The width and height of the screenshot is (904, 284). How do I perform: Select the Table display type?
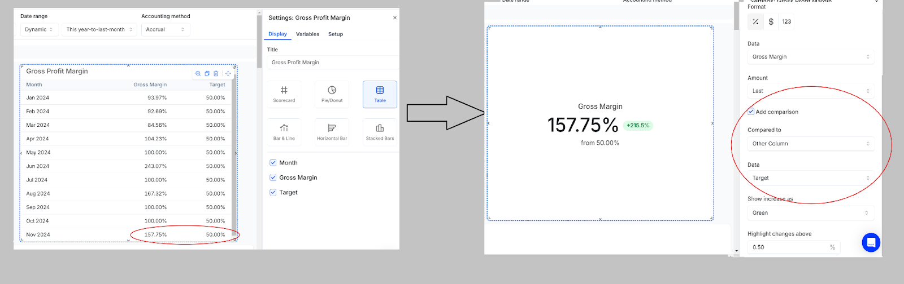tap(380, 94)
